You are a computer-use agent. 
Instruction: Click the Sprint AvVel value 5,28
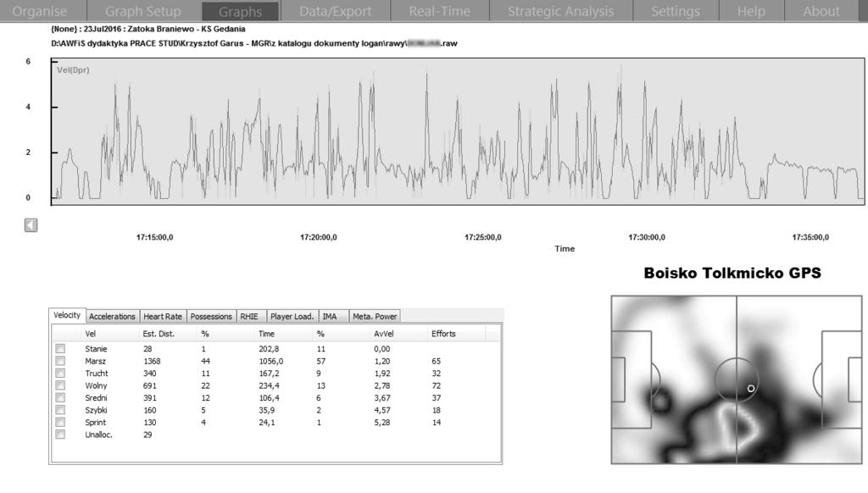(382, 422)
